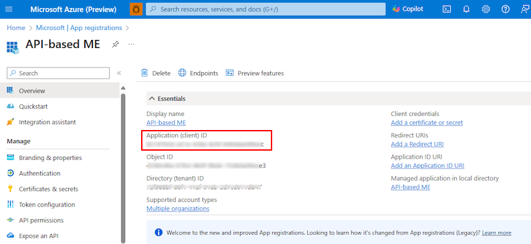Open Microsoft | App registrations breadcrumb
The width and height of the screenshot is (531, 244).
point(79,28)
